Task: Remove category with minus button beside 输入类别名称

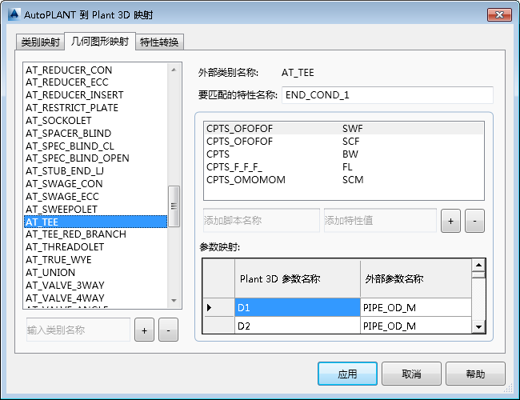Action: coord(168,330)
